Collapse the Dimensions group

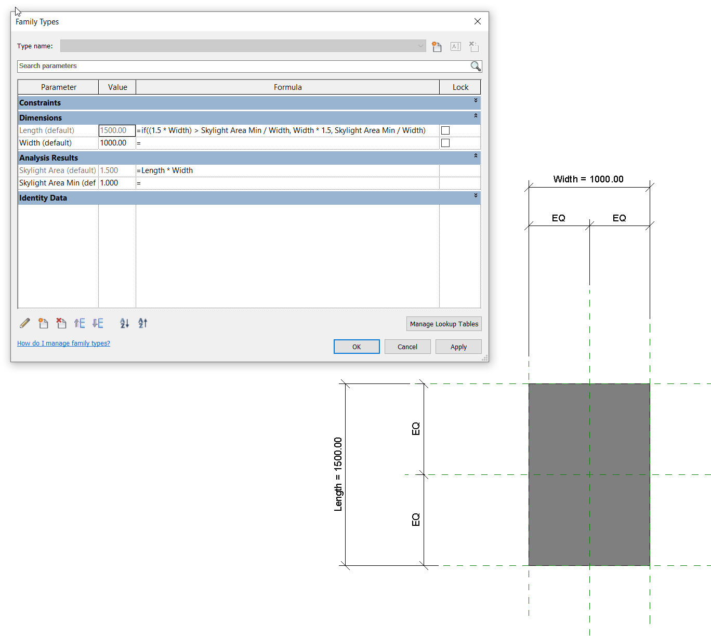(476, 116)
